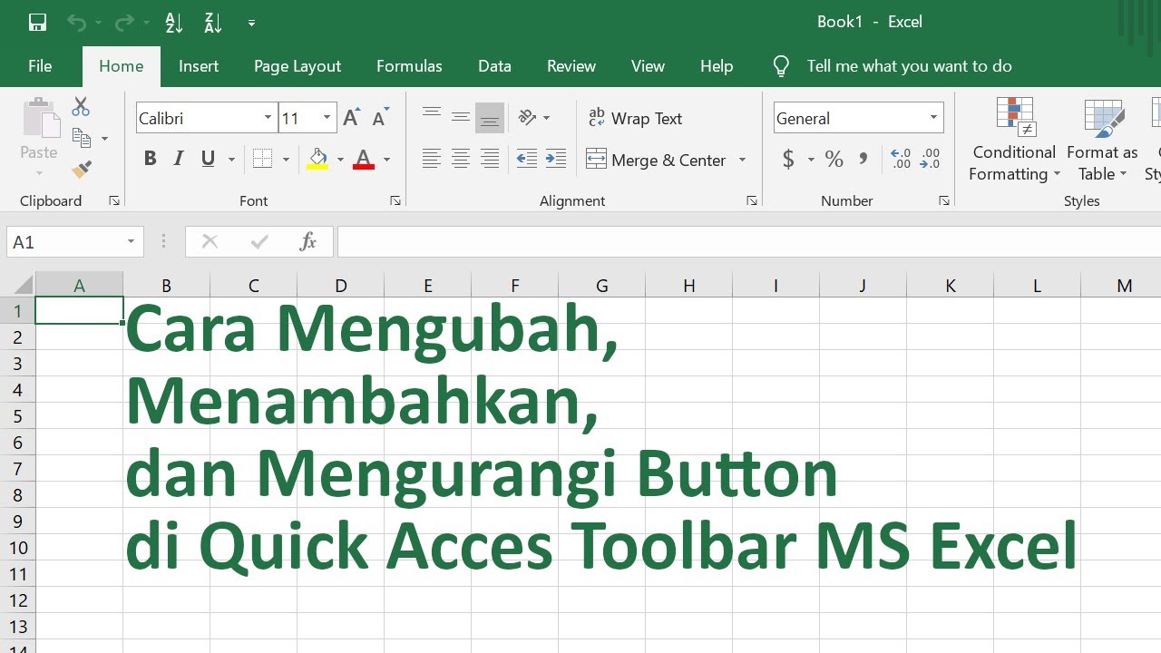Open Font settings dialog launcher
Viewport: 1161px width, 653px height.
(395, 200)
